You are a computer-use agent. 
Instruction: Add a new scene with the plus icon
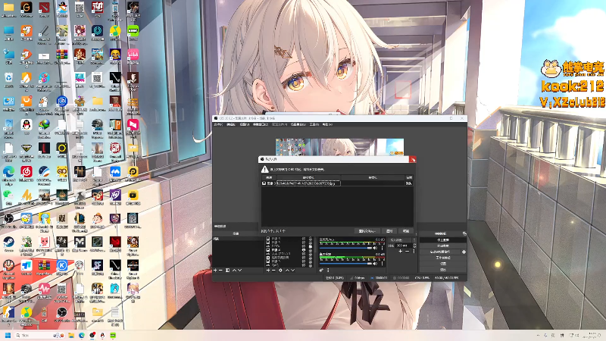point(215,271)
